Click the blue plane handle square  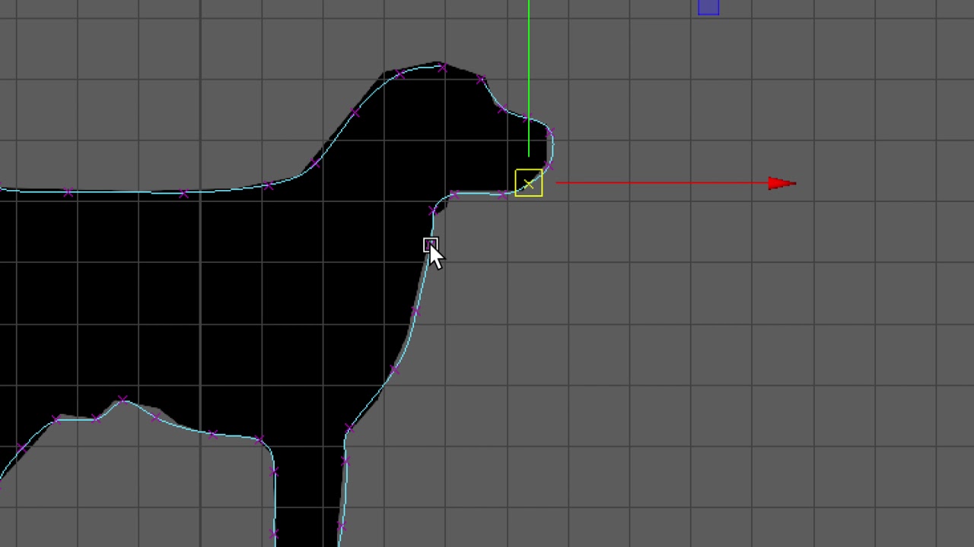[x=708, y=7]
